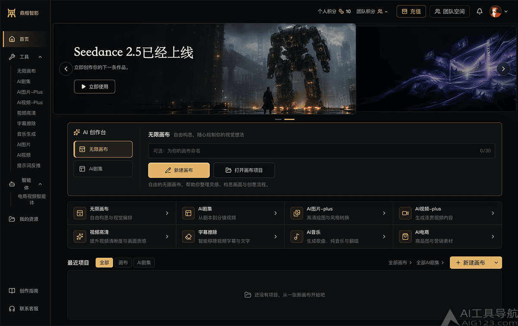Image resolution: width=518 pixels, height=326 pixels.
Task: Focus the canvas name input field
Action: (x=322, y=151)
